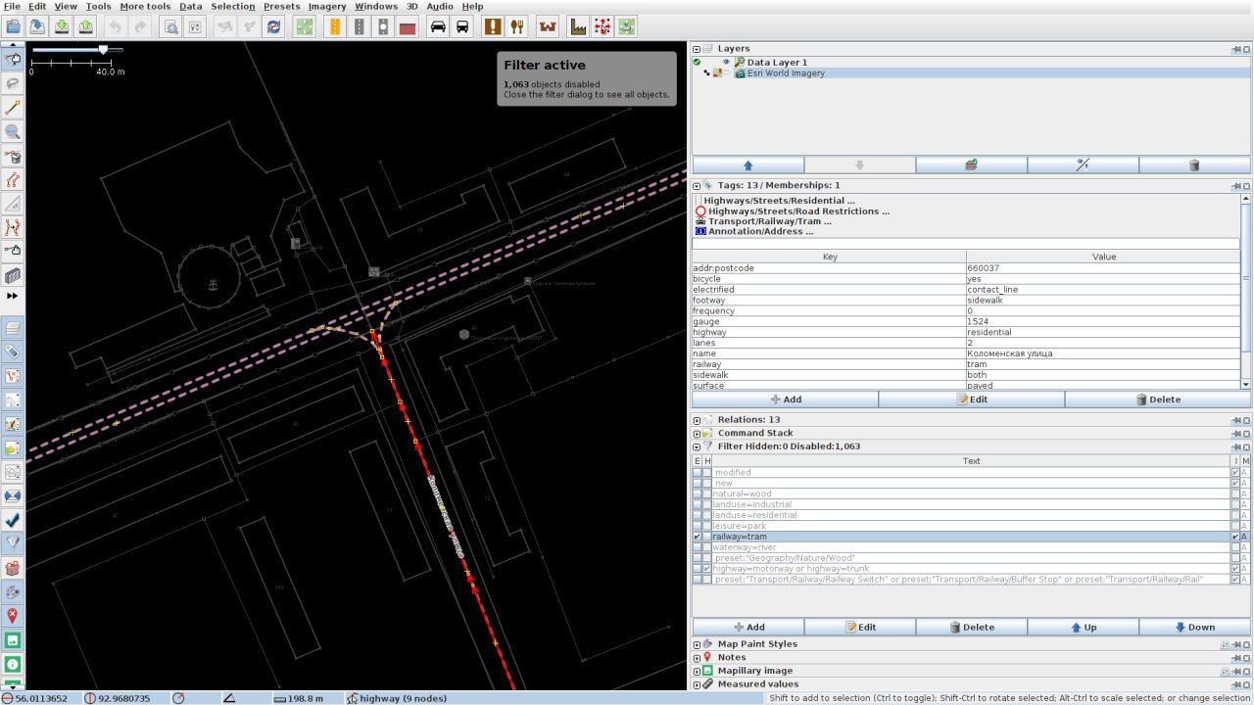
Task: Open the Windows menu
Action: pos(375,6)
